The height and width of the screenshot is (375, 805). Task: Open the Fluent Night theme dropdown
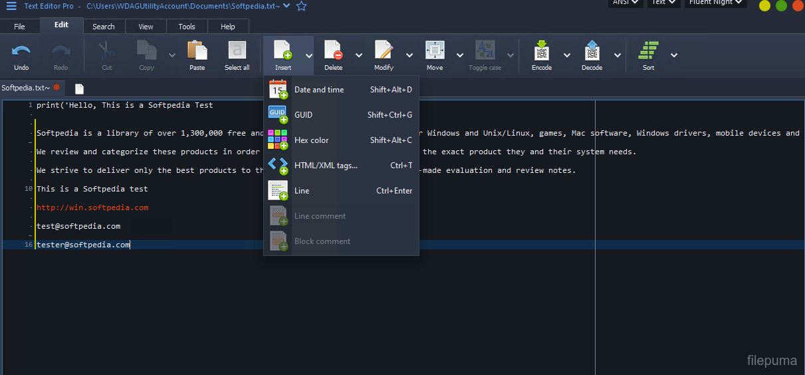(x=715, y=3)
